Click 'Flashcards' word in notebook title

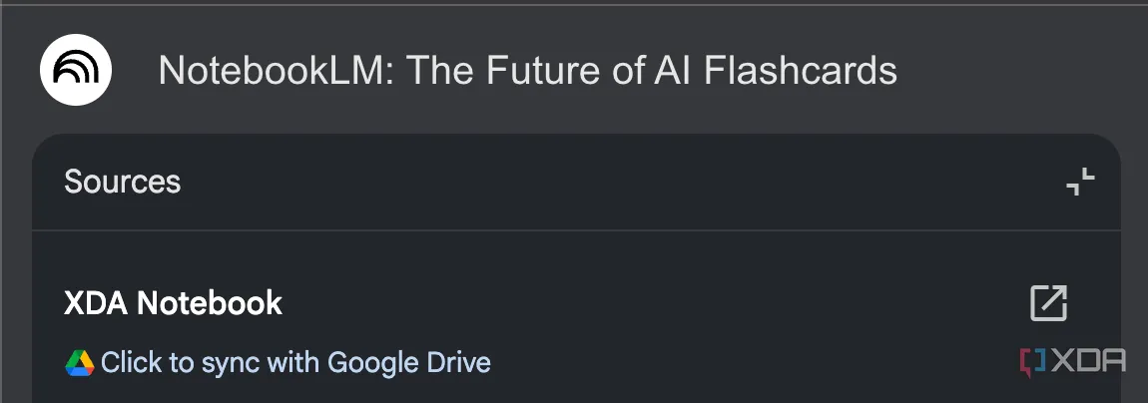(x=801, y=71)
